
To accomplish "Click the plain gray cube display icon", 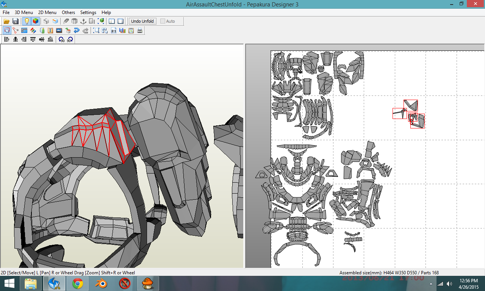I will [x=46, y=21].
